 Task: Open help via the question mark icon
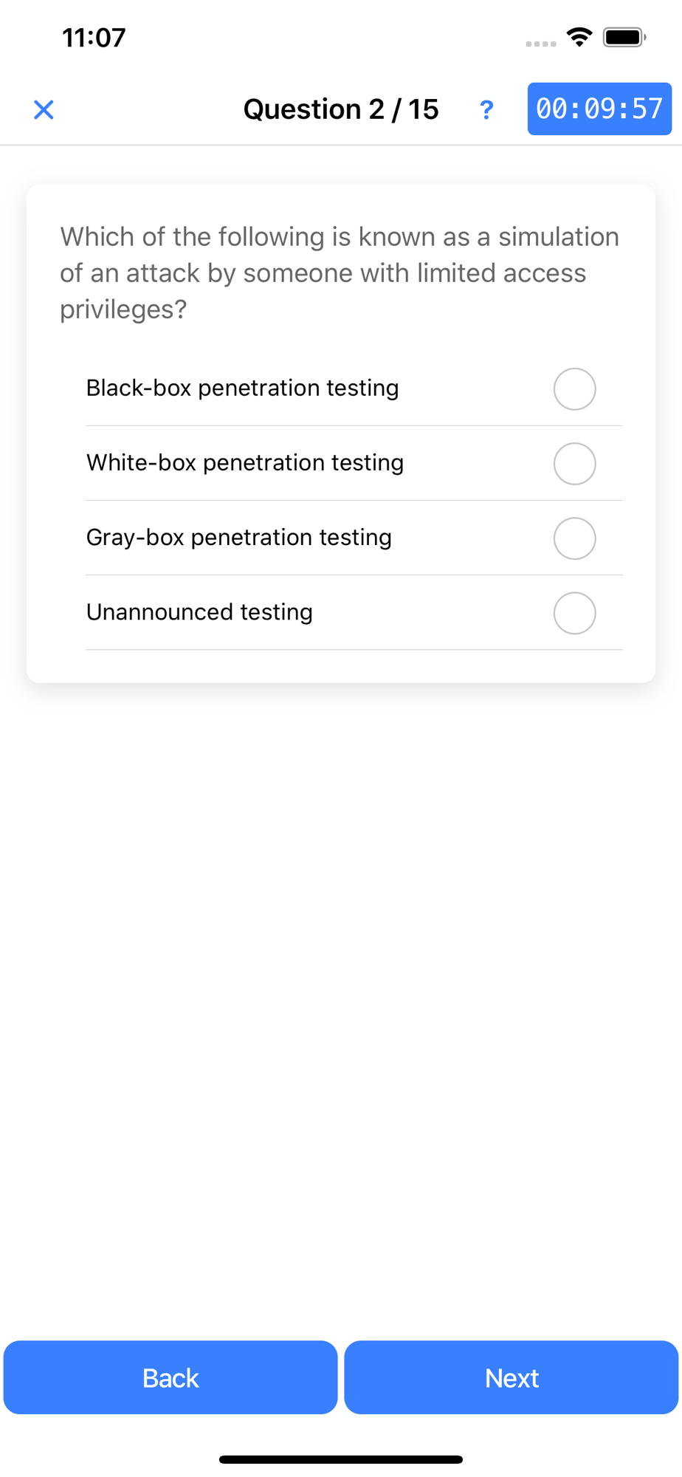tap(486, 110)
